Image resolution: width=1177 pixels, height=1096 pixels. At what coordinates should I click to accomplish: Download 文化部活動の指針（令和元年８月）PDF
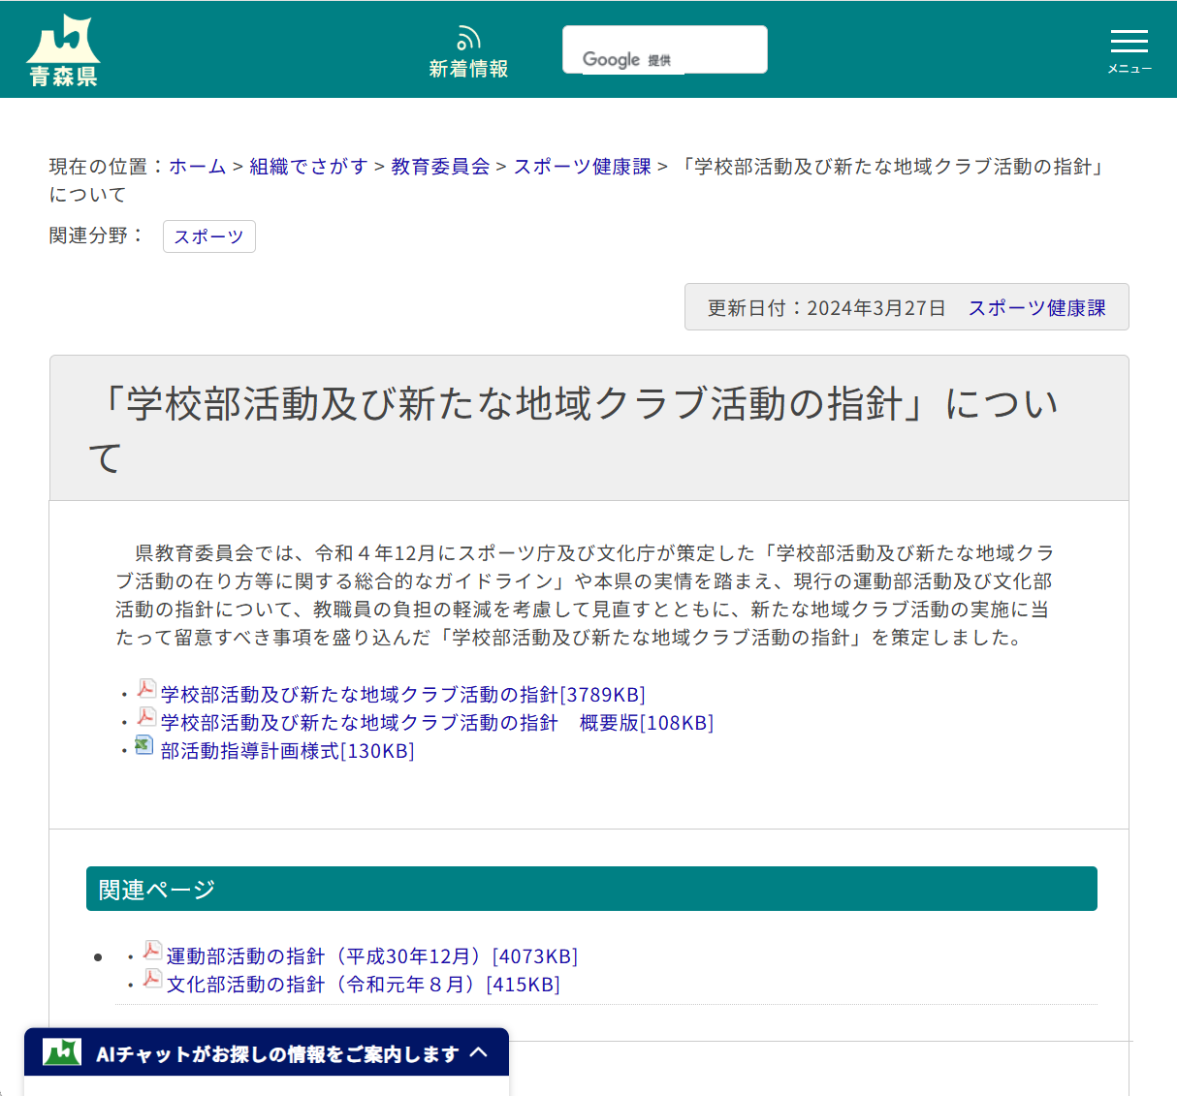361,984
